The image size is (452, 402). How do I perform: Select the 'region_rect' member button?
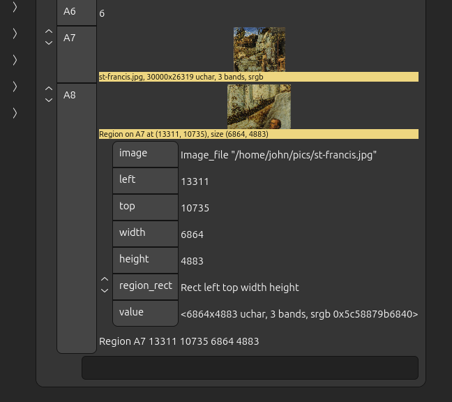tap(145, 287)
